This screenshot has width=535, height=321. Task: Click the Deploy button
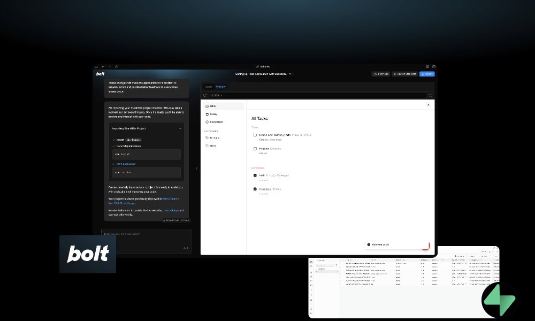[427, 74]
